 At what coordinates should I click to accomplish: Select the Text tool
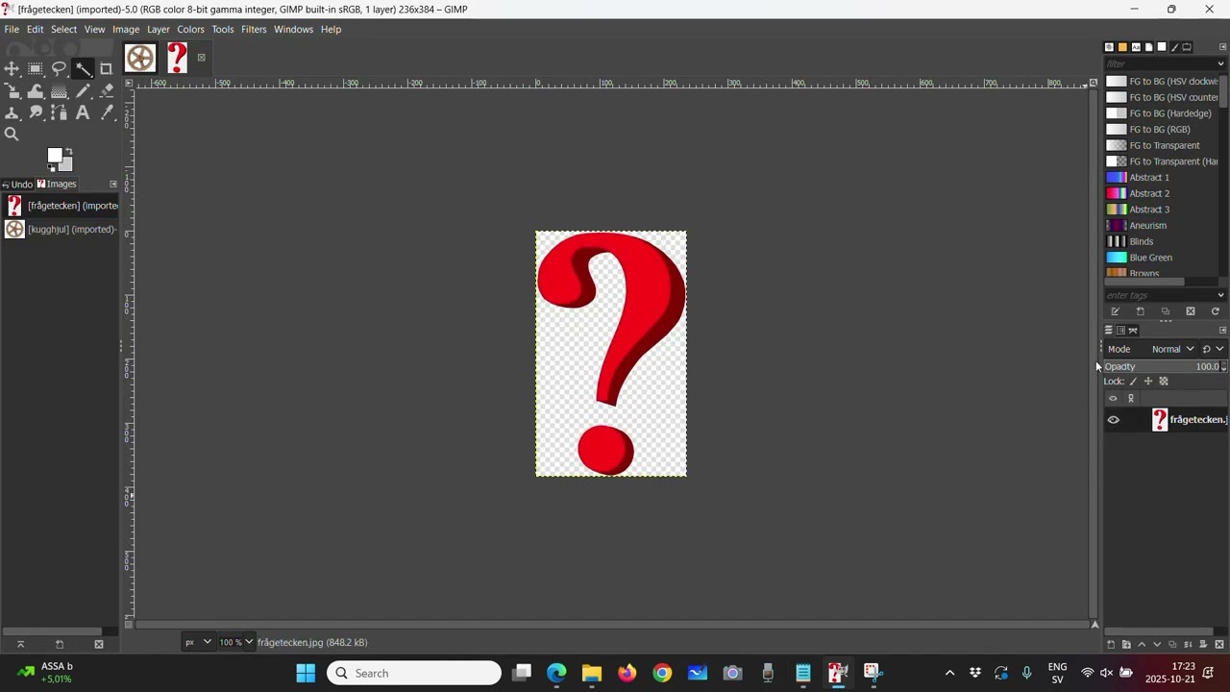click(84, 113)
